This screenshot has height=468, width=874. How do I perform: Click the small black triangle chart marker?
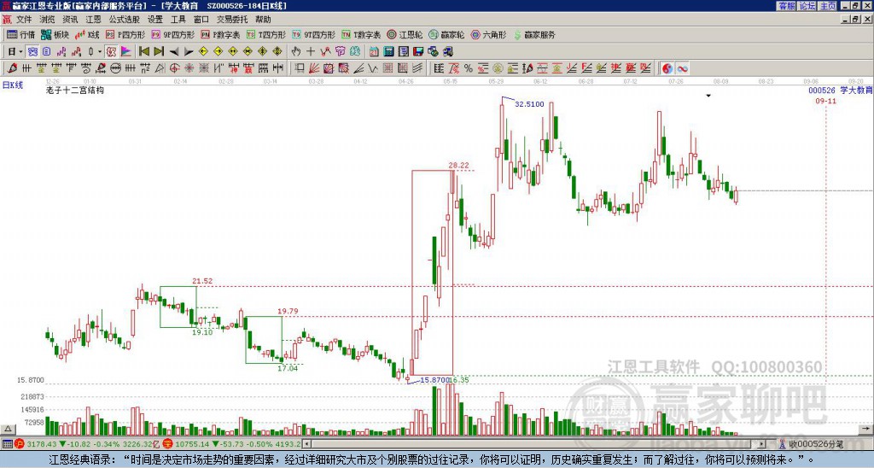[x=708, y=96]
